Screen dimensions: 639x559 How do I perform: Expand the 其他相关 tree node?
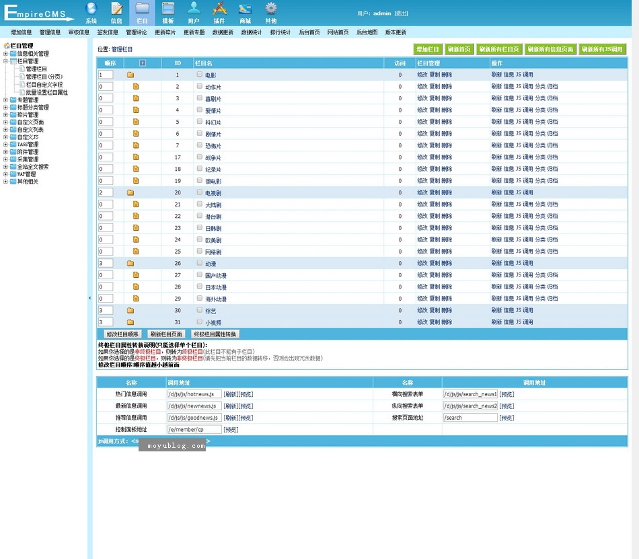click(5, 182)
